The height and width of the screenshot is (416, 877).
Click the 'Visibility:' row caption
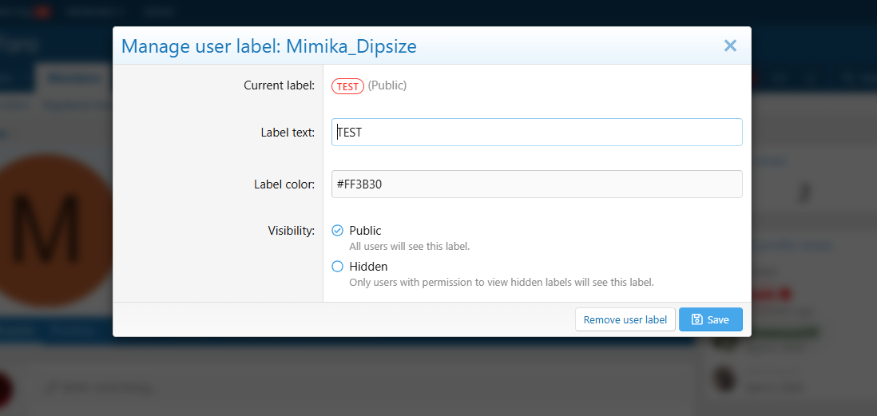[291, 231]
